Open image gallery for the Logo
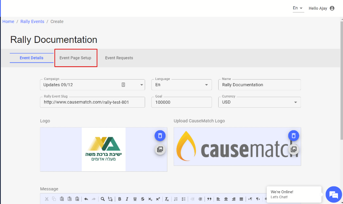Viewport: 343px width, 204px height. click(160, 149)
